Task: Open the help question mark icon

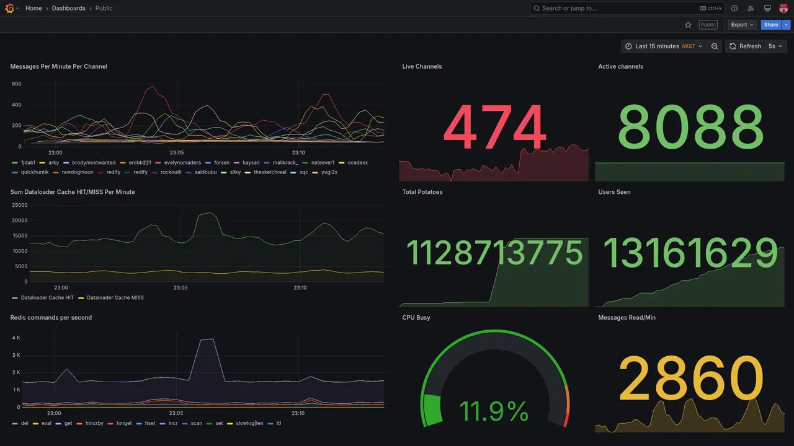Action: [x=734, y=8]
